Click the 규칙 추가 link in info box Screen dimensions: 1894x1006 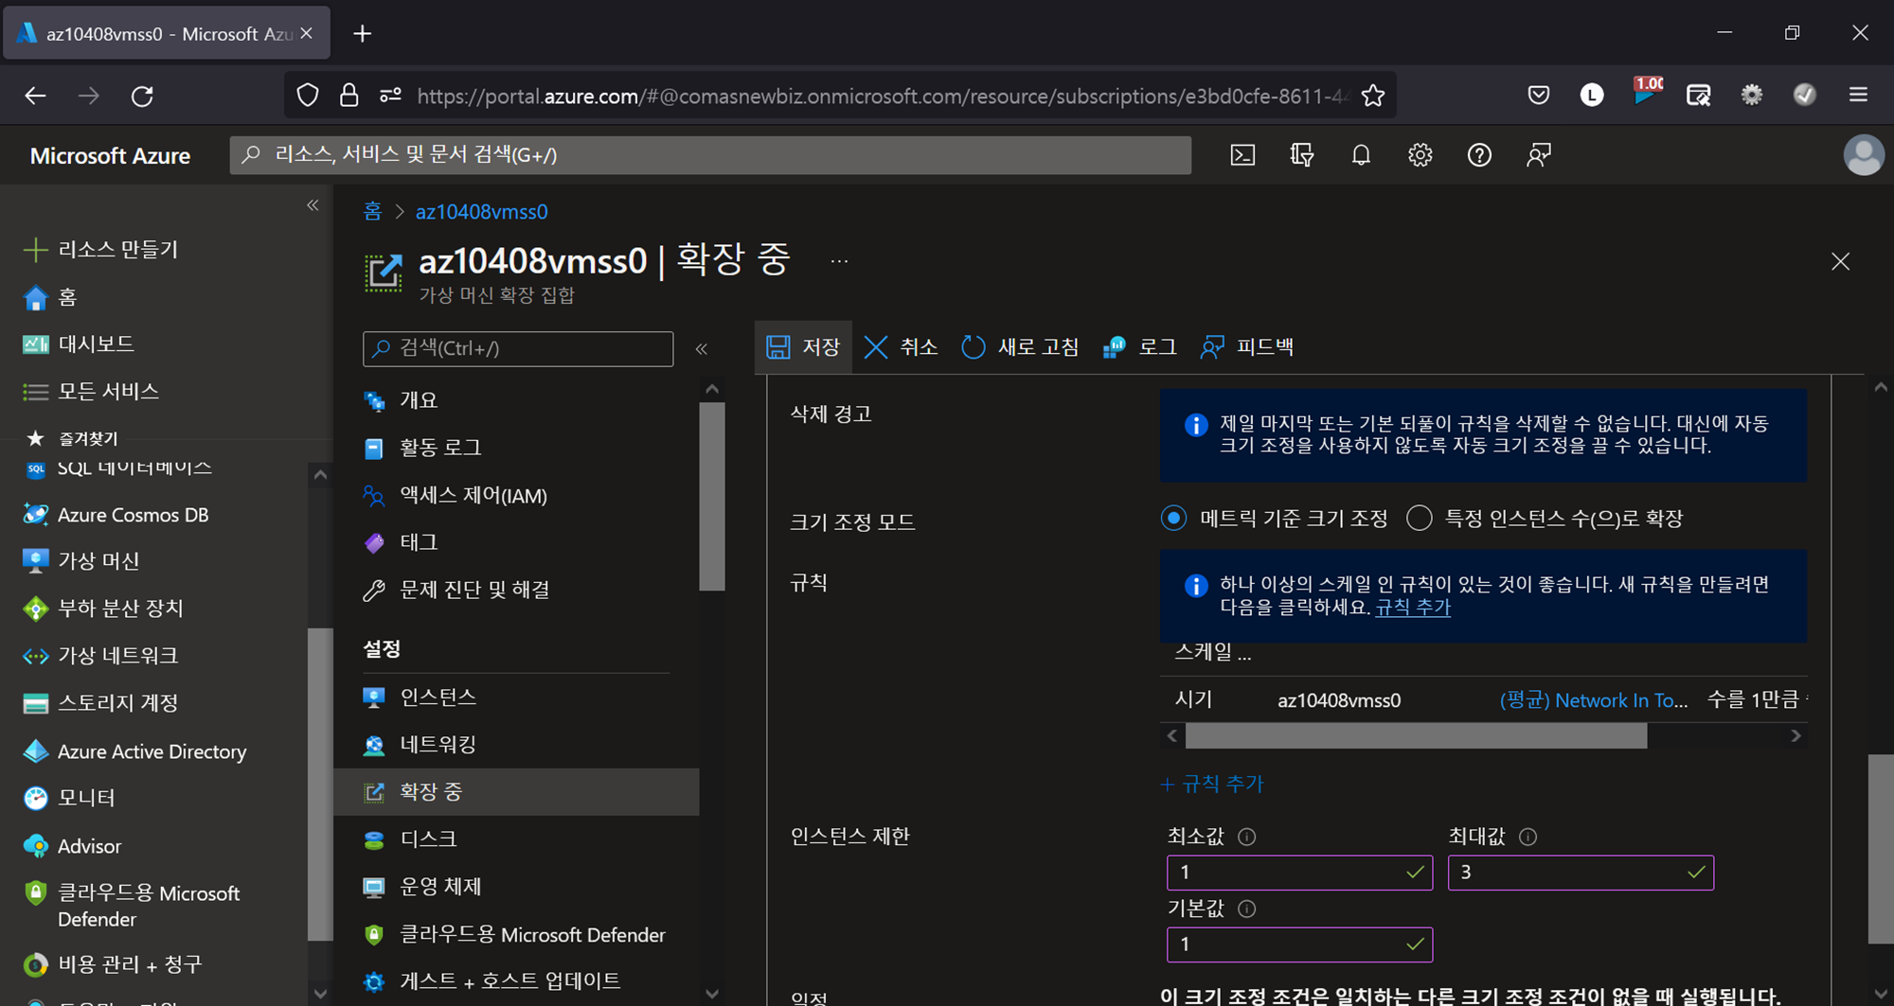1412,608
